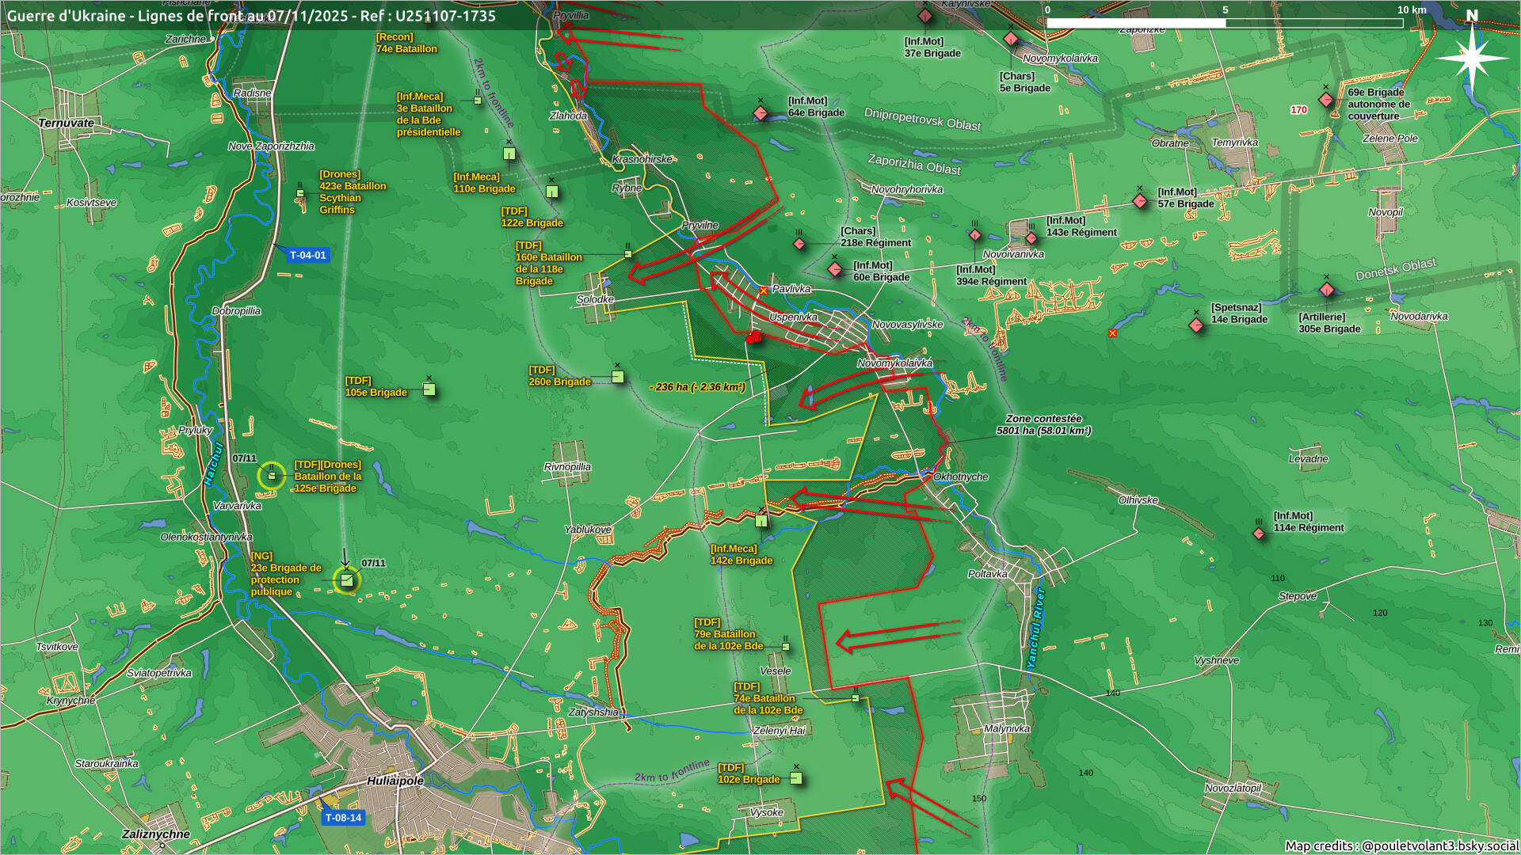Select the 14e Brigade Spetsnaz diamond icon

click(1196, 325)
